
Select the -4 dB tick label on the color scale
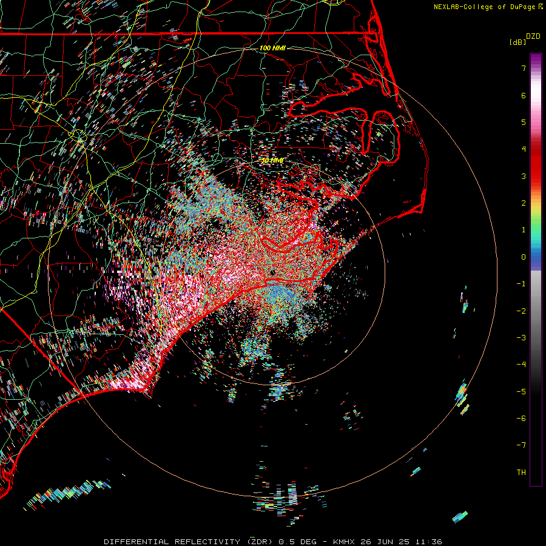coord(521,365)
